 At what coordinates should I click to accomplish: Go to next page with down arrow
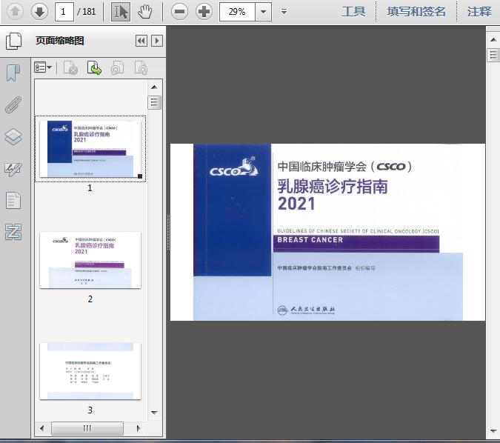click(x=39, y=12)
